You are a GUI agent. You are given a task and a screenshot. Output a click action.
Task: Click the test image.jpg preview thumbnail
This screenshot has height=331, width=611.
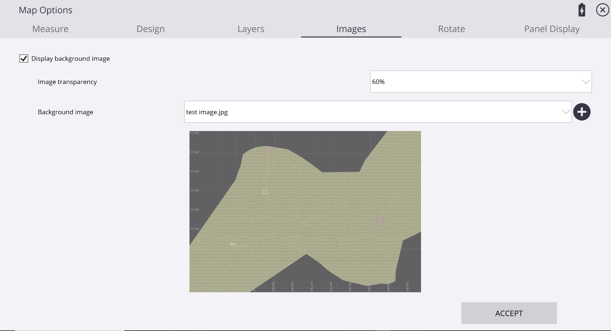305,212
